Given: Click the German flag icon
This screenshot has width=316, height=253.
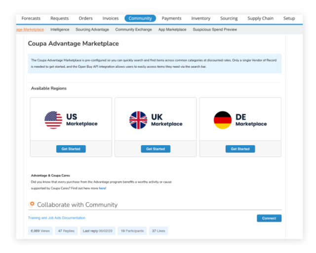Looking at the screenshot, I should pyautogui.click(x=223, y=120).
